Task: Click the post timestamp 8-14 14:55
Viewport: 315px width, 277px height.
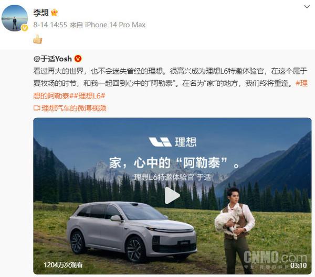Action: coord(50,25)
